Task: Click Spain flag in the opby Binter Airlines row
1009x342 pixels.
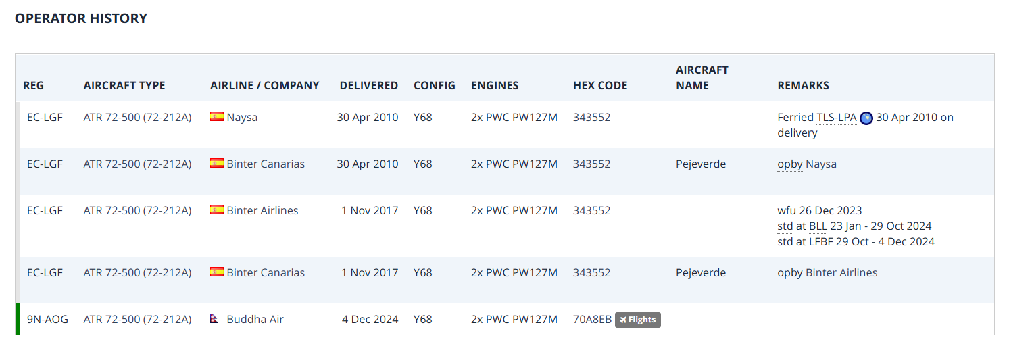Action: tap(217, 272)
